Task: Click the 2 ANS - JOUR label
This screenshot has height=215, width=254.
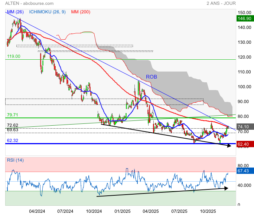Action: 221,3
